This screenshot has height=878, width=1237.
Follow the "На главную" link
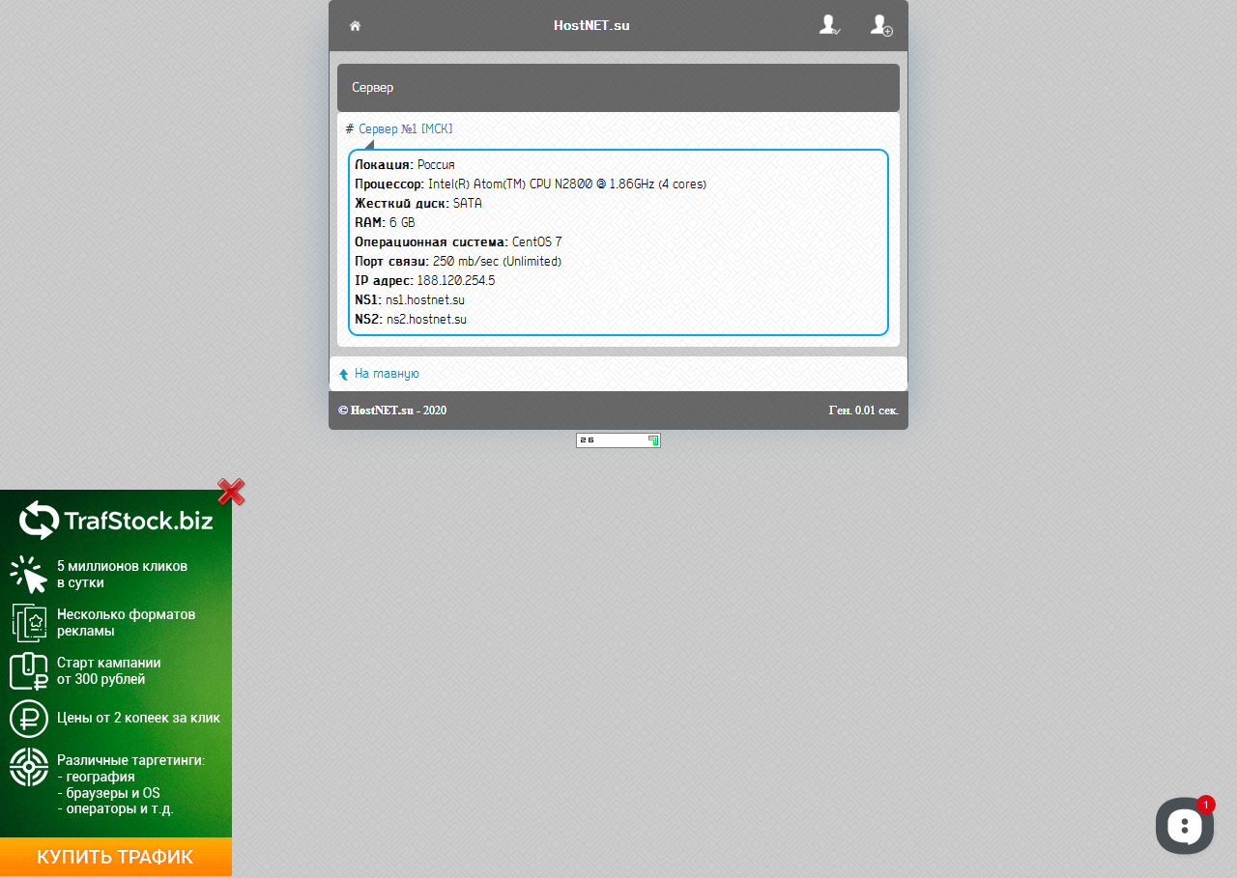[x=387, y=374]
